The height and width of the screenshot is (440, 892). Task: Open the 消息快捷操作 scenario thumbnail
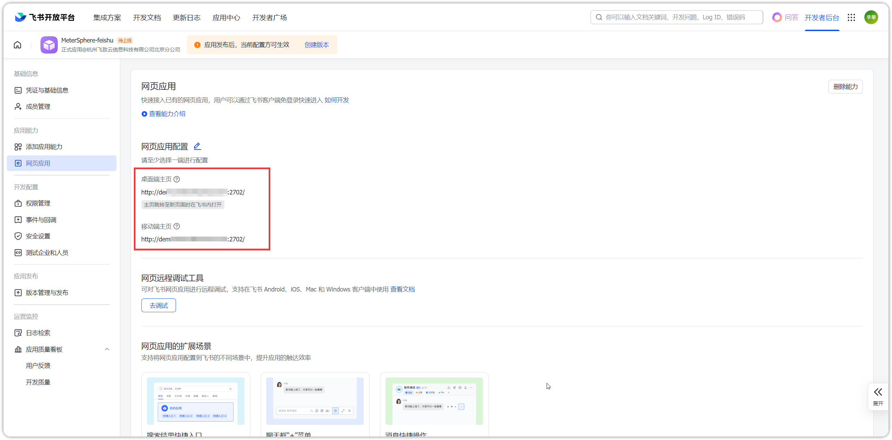point(434,401)
